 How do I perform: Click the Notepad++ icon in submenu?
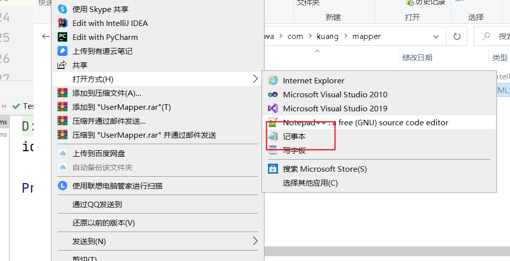tap(272, 122)
